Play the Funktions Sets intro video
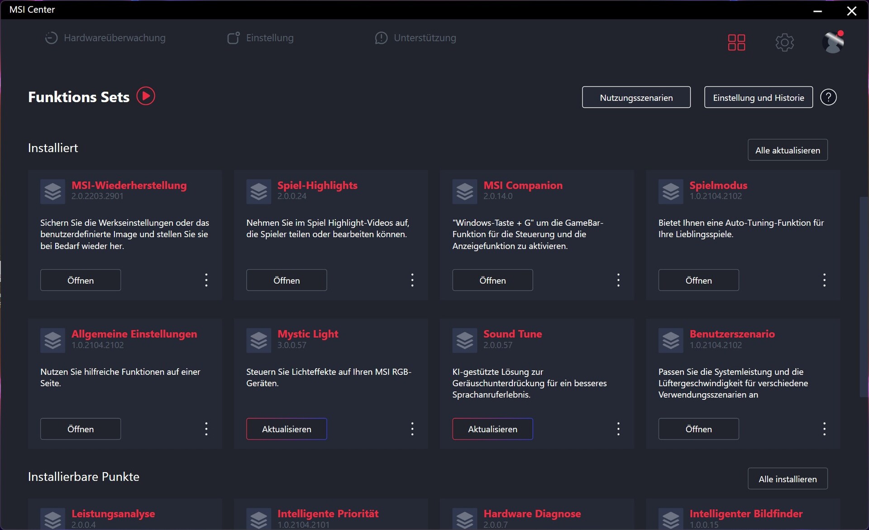The image size is (869, 530). (x=146, y=96)
